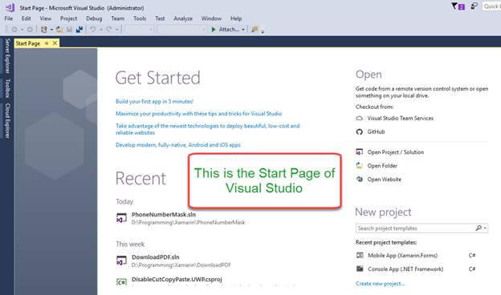Open the Debug menu
The image size is (501, 295).
(x=94, y=18)
